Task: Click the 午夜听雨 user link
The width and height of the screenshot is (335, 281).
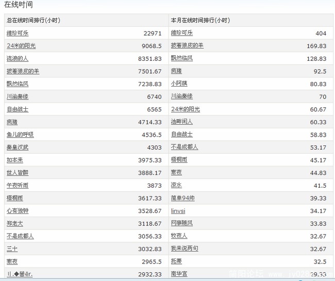Action: pyautogui.click(x=18, y=185)
